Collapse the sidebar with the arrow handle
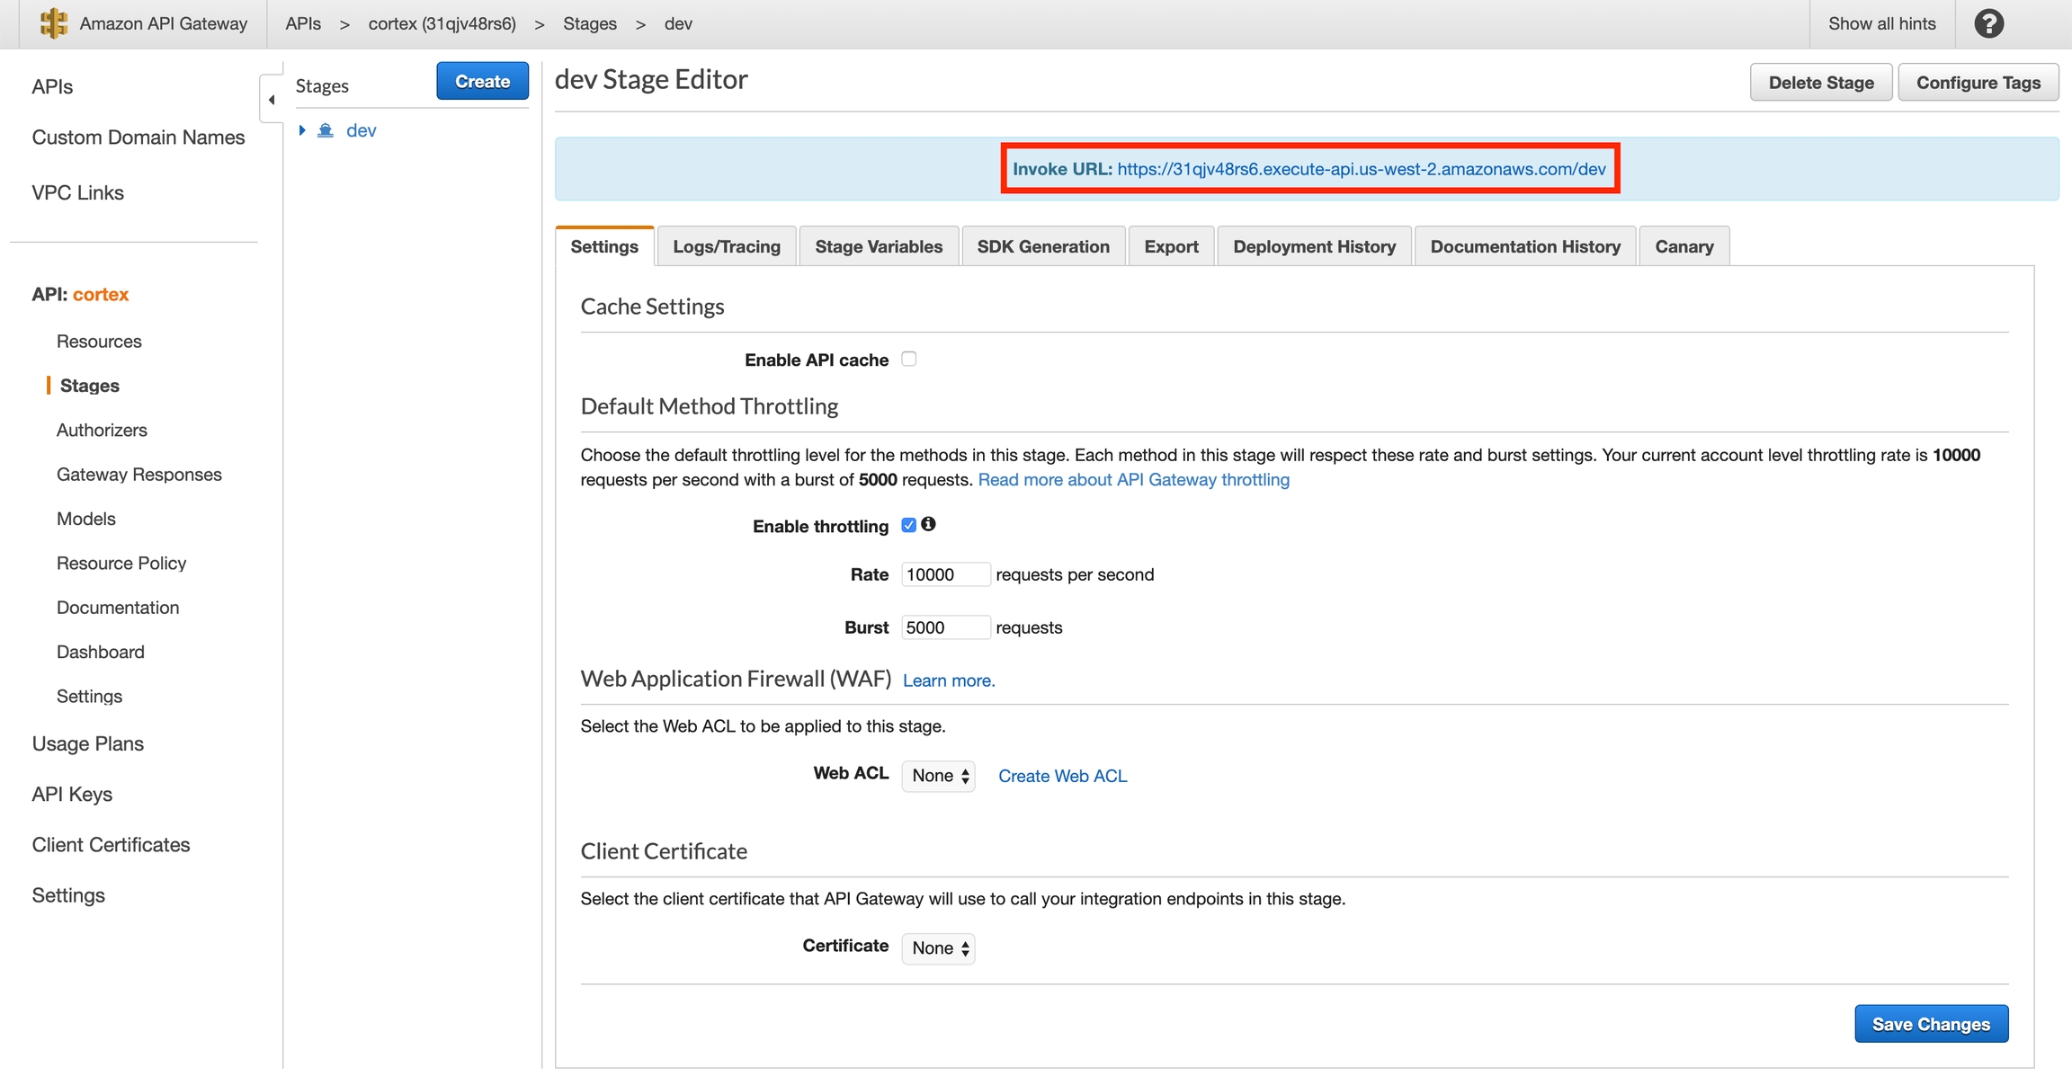Screen dimensions: 2072x1076 tap(272, 100)
